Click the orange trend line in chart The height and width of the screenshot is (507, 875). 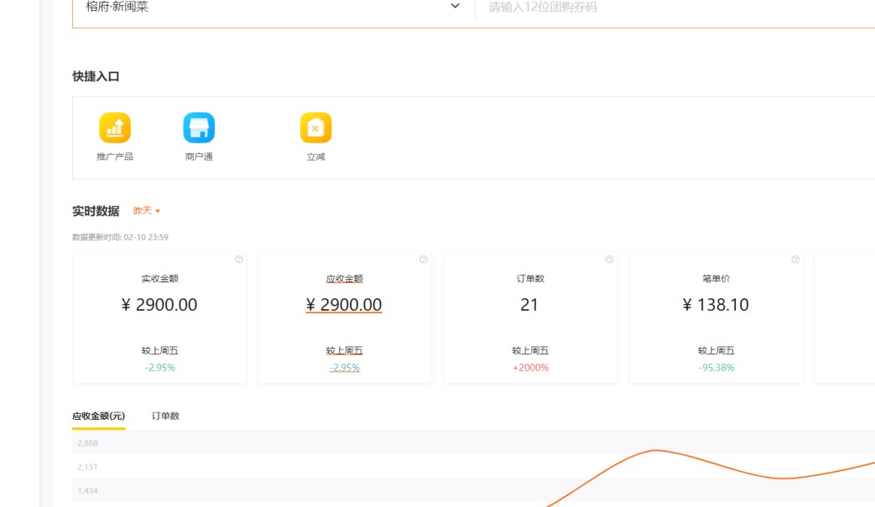click(x=654, y=451)
